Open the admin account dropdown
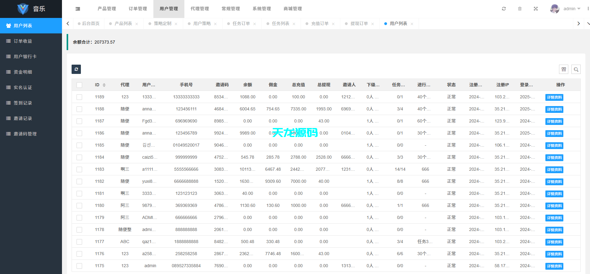This screenshot has width=590, height=274. 572,9
